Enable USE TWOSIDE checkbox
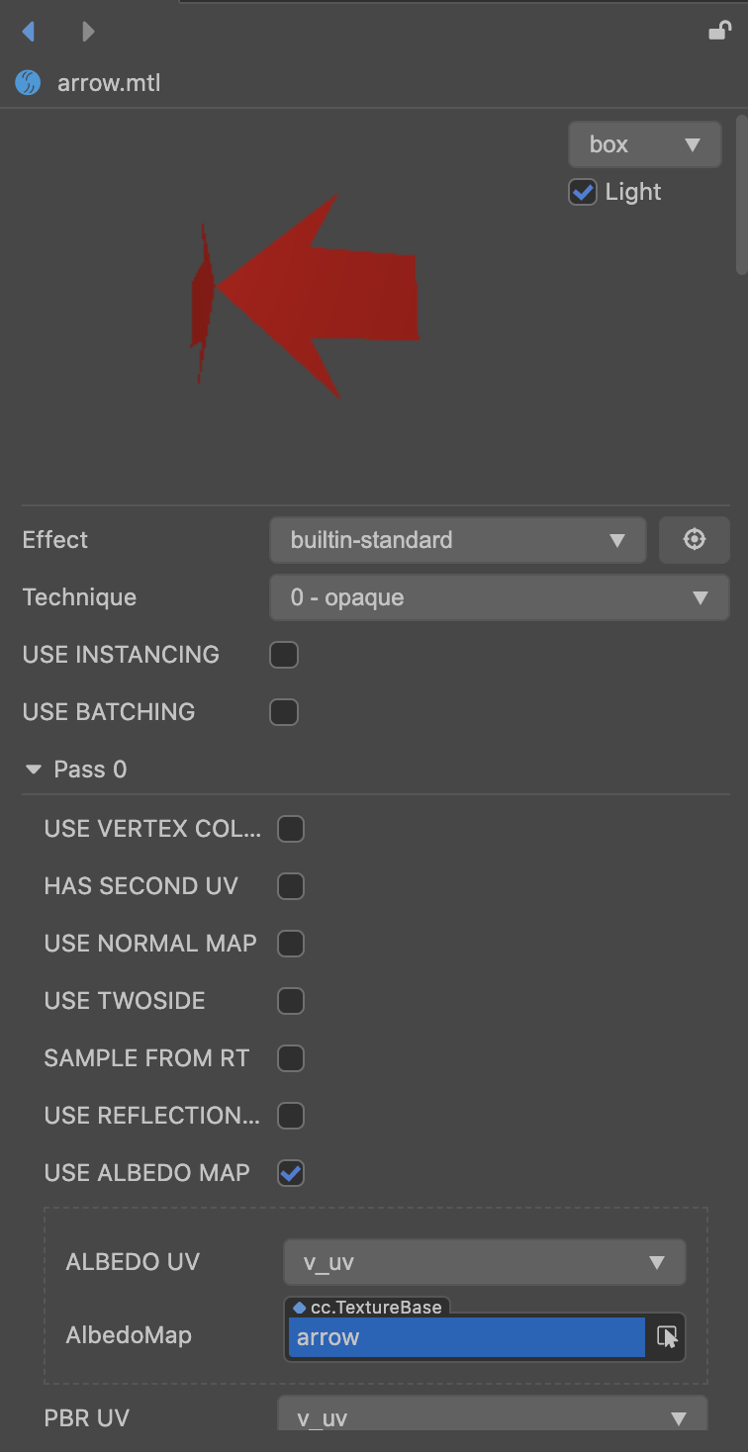This screenshot has width=748, height=1452. (291, 1001)
